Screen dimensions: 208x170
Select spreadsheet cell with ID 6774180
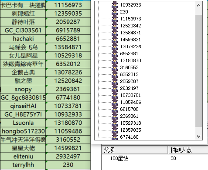tap(68, 98)
